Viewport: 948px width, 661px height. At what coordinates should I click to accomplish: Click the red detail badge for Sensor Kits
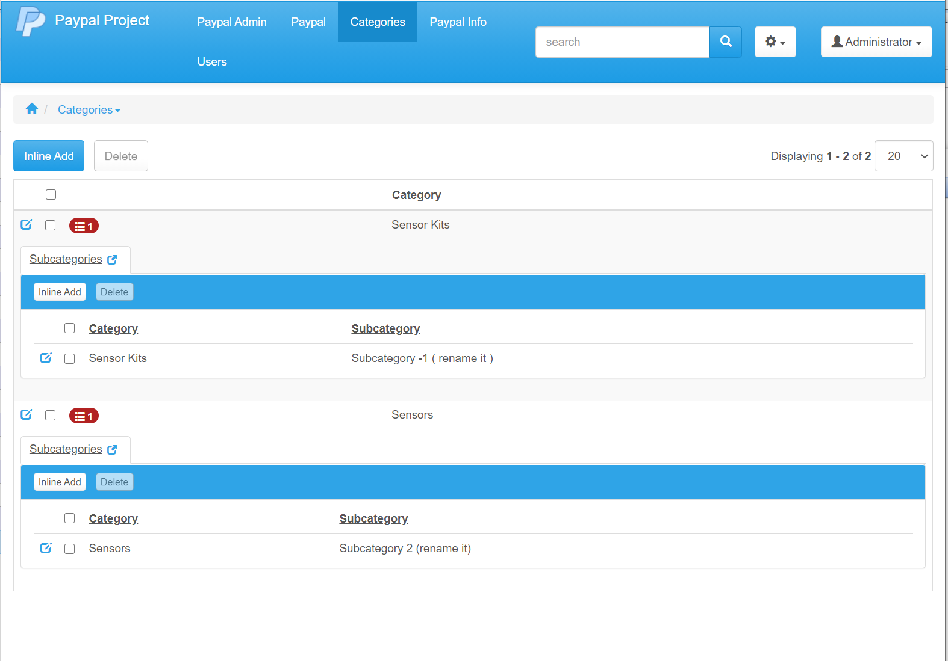[84, 226]
